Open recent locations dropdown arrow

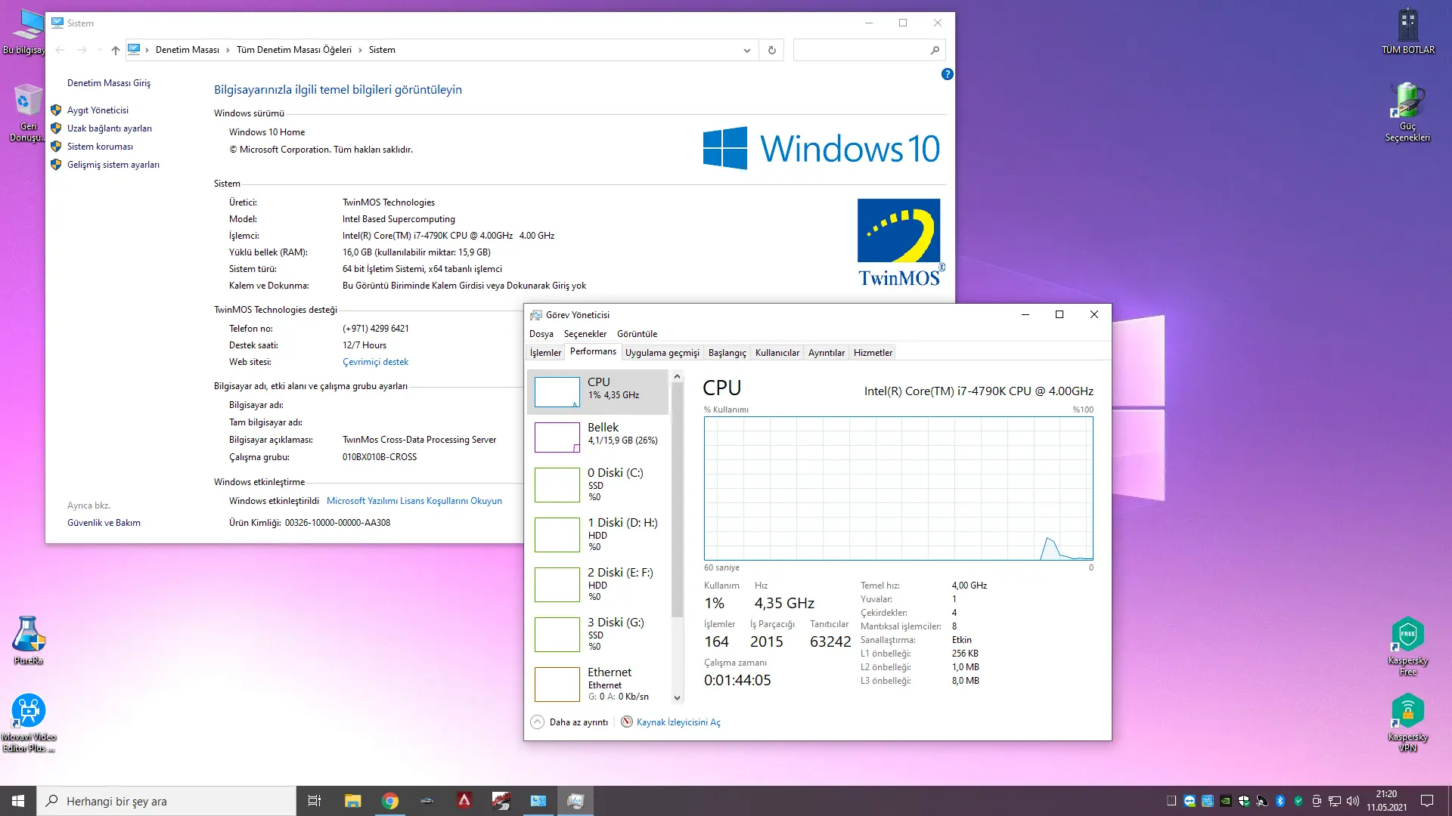click(100, 50)
